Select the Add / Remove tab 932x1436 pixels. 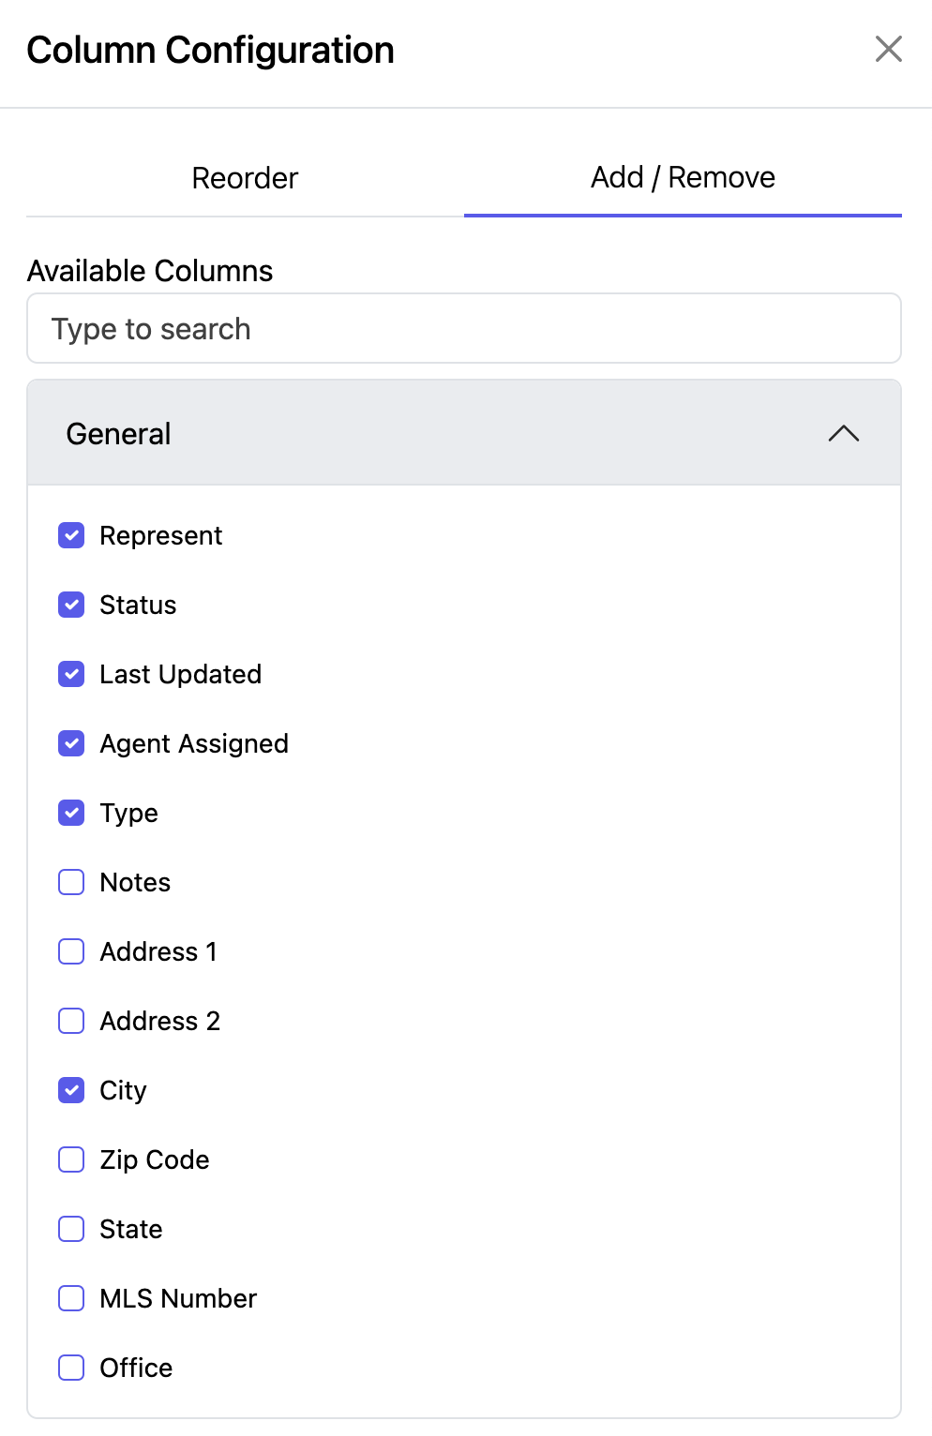coord(683,178)
